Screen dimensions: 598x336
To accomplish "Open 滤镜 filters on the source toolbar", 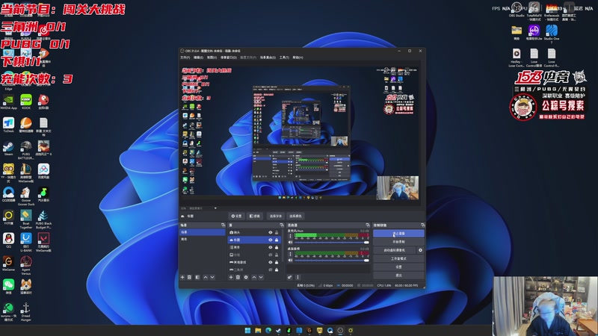I will point(255,216).
